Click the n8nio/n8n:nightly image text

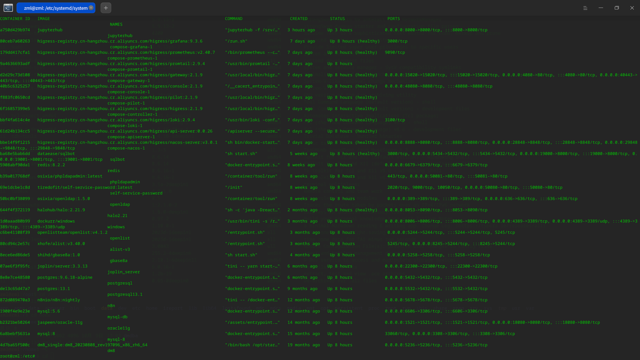(58, 300)
